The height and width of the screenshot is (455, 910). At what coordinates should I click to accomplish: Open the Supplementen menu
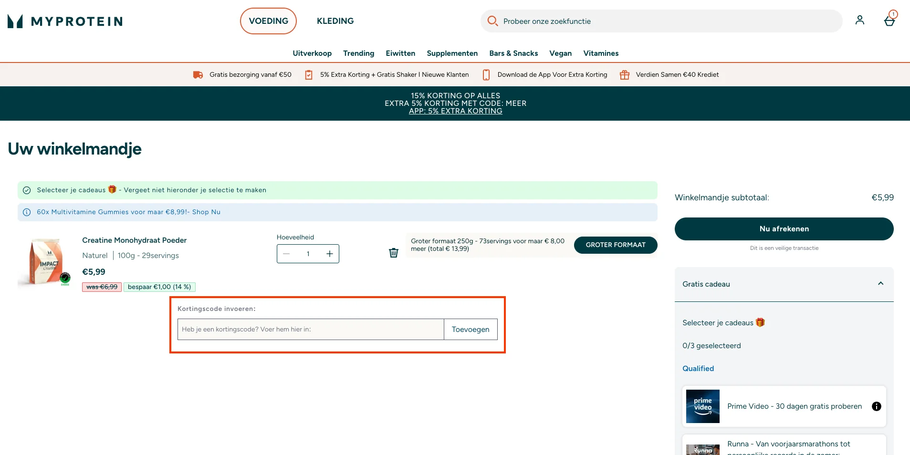(x=452, y=53)
